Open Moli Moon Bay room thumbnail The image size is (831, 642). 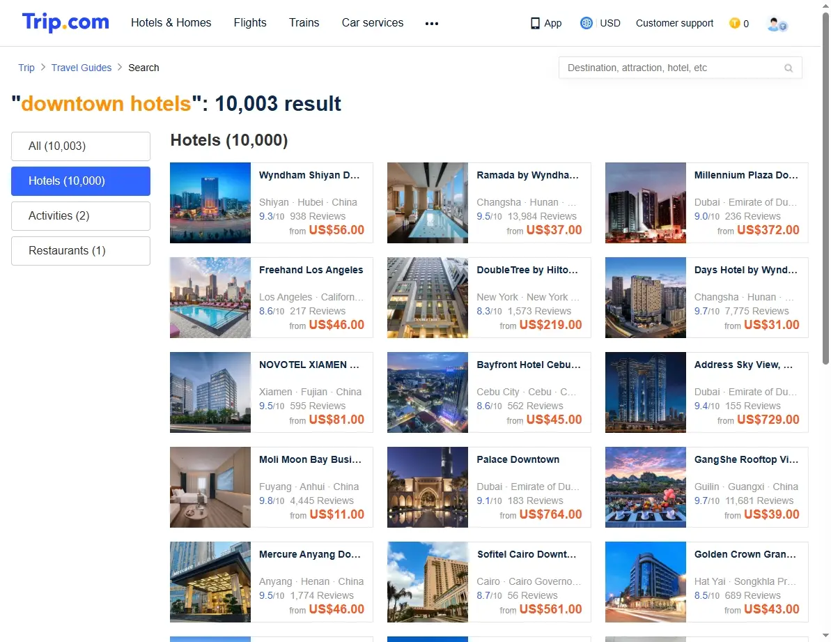coord(210,488)
